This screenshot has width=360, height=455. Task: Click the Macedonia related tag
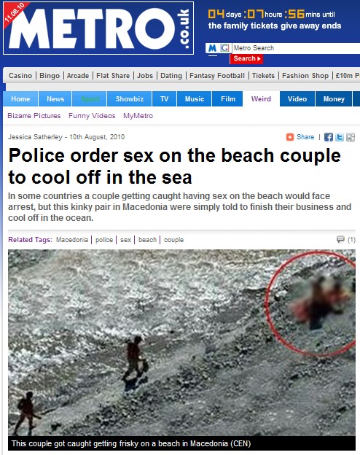[x=72, y=240]
